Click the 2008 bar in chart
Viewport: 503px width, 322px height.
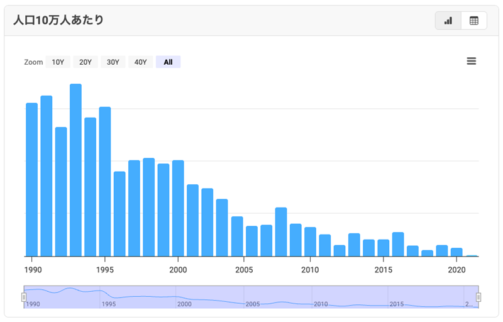tap(281, 231)
